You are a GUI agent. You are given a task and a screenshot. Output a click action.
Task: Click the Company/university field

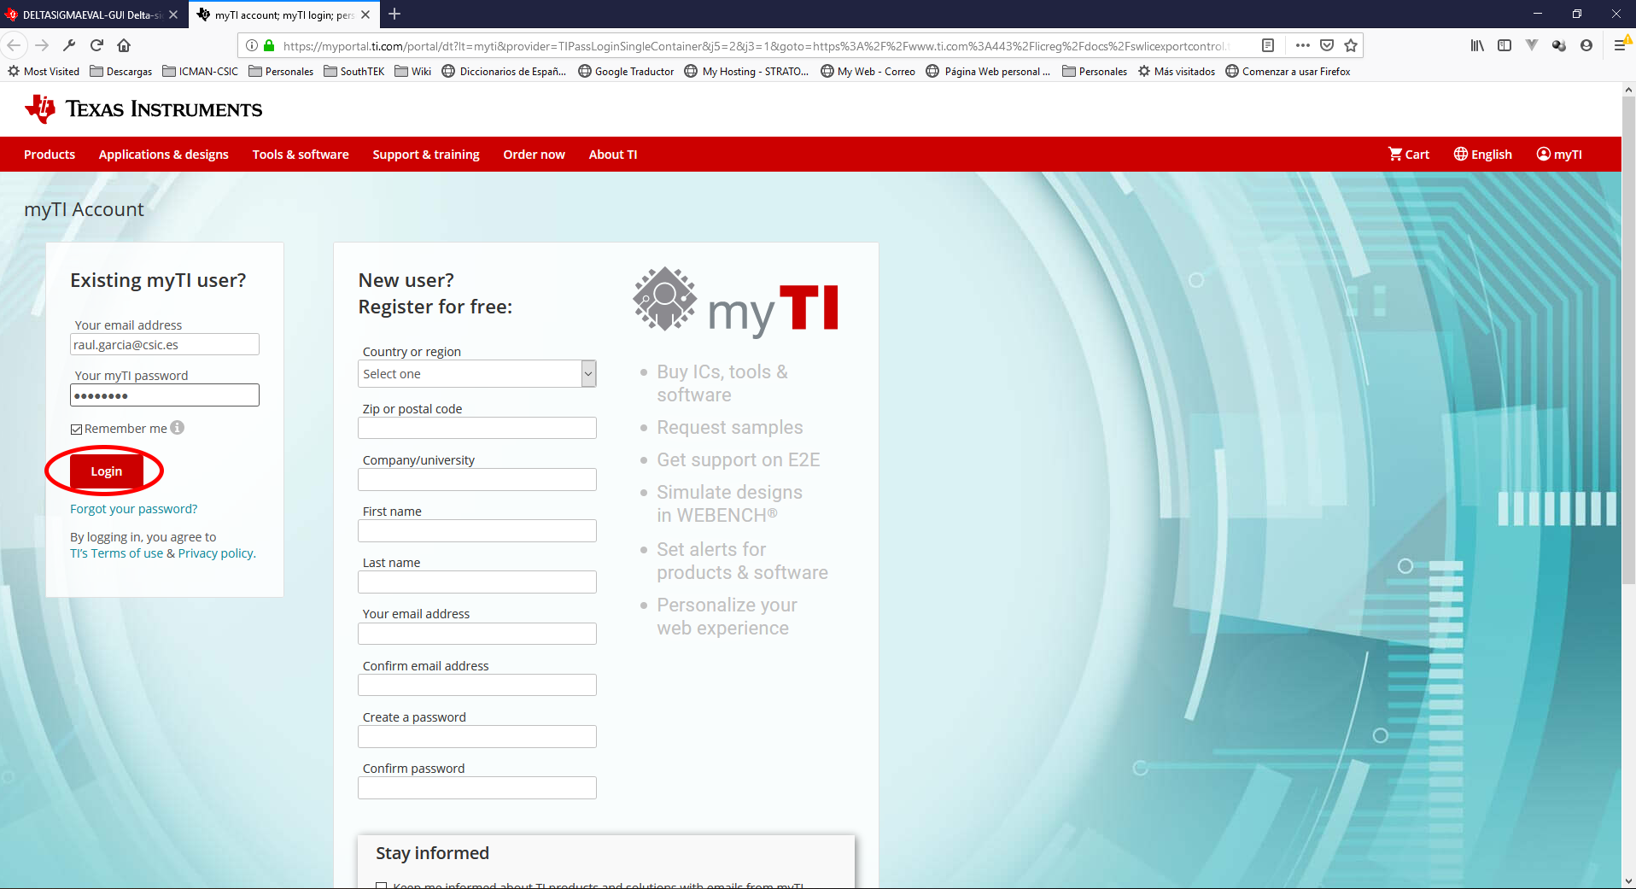pyautogui.click(x=477, y=479)
